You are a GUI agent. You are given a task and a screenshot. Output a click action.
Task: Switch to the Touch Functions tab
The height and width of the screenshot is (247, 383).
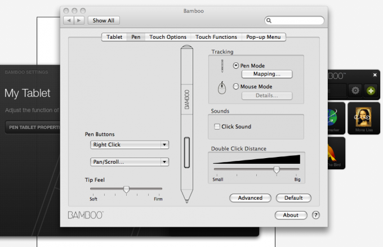216,37
